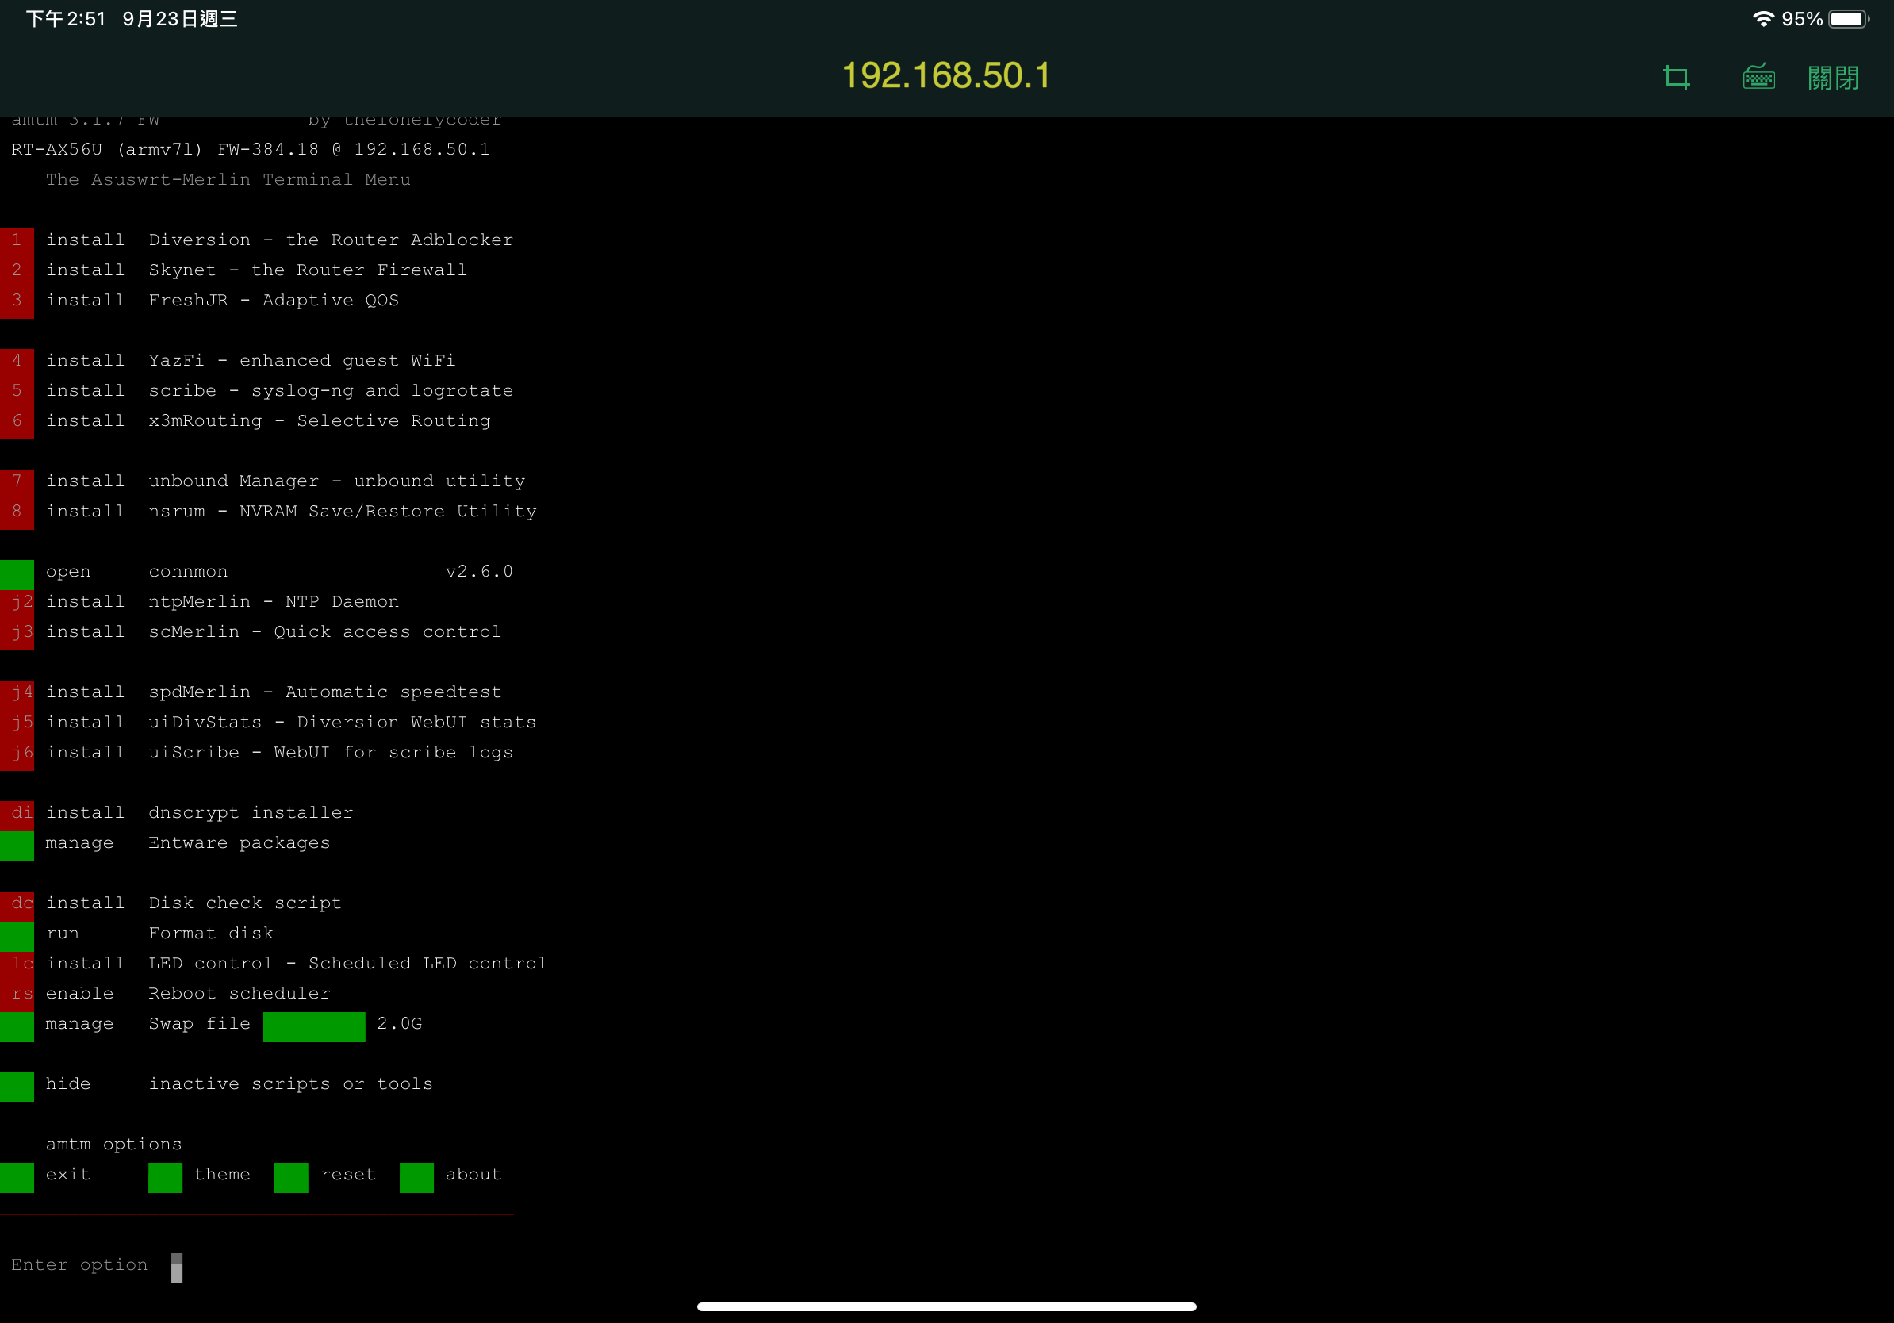Select option 2 Skynet Router Firewall
Screen dimensions: 1894x1323
(234, 270)
